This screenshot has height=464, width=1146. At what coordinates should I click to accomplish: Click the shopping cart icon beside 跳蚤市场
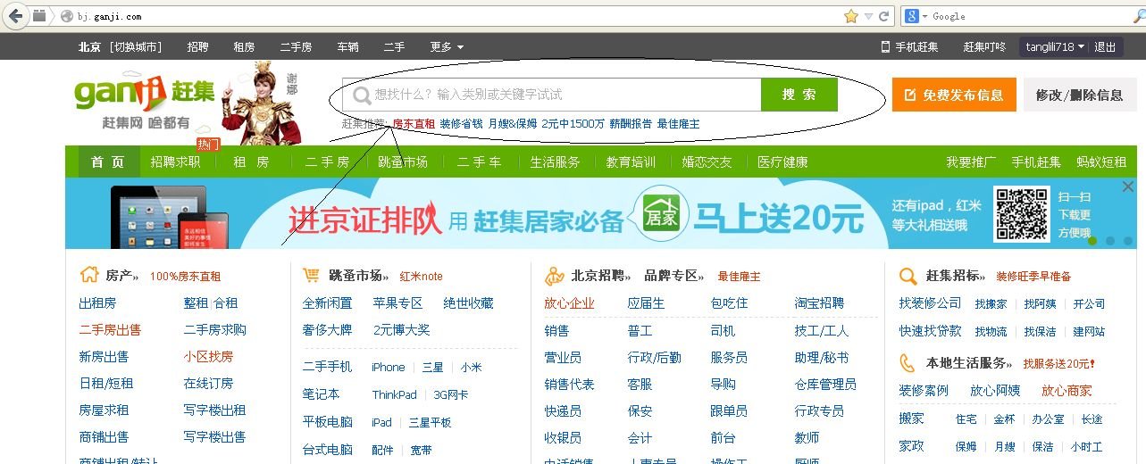click(312, 275)
